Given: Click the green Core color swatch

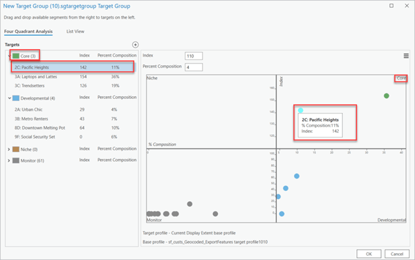Looking at the screenshot, I should [16, 56].
